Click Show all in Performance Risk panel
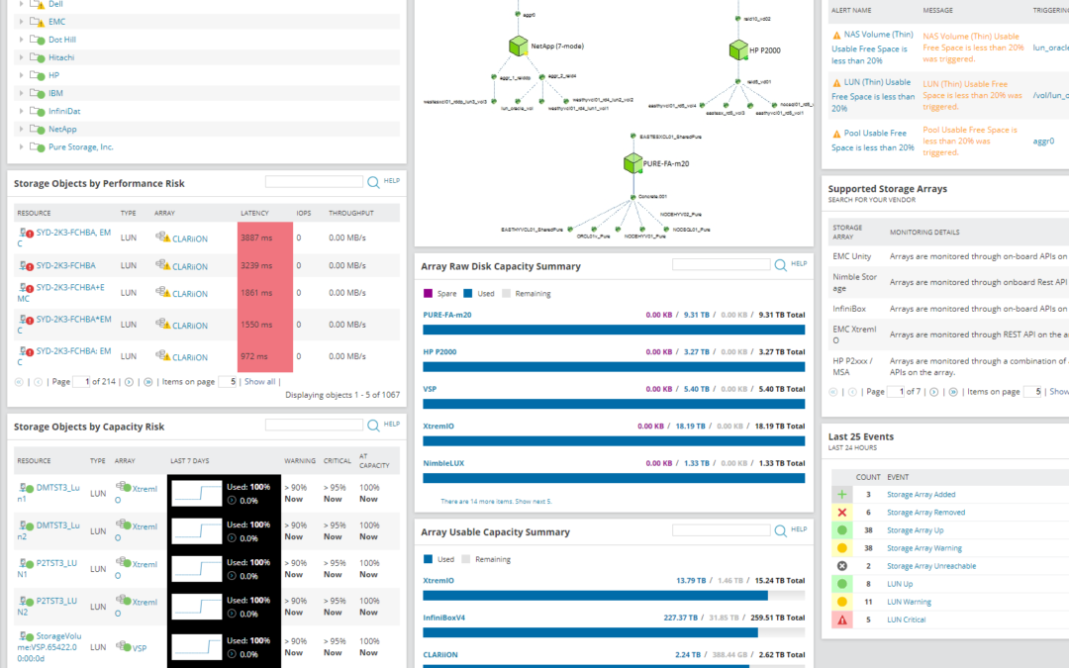 259,382
